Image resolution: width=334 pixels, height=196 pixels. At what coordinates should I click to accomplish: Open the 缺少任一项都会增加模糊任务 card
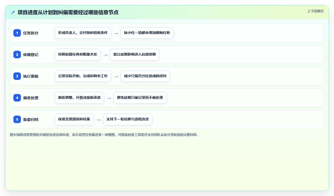point(147,33)
